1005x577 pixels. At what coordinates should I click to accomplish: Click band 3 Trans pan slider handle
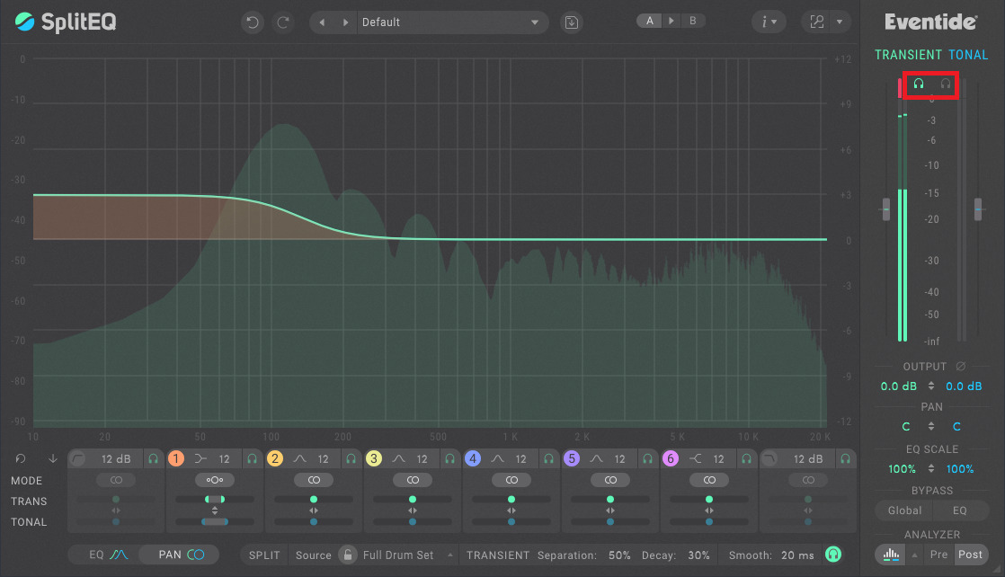[x=412, y=500]
